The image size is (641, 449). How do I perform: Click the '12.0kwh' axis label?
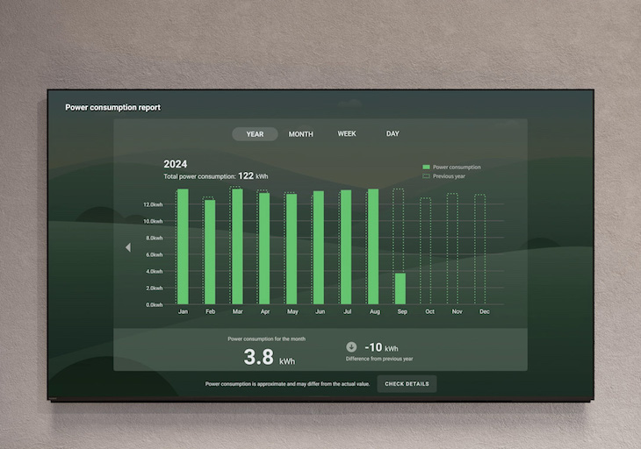[x=153, y=204]
